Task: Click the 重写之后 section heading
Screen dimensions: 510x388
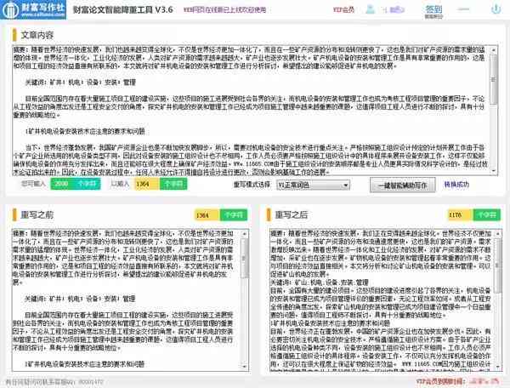Action: tap(291, 214)
